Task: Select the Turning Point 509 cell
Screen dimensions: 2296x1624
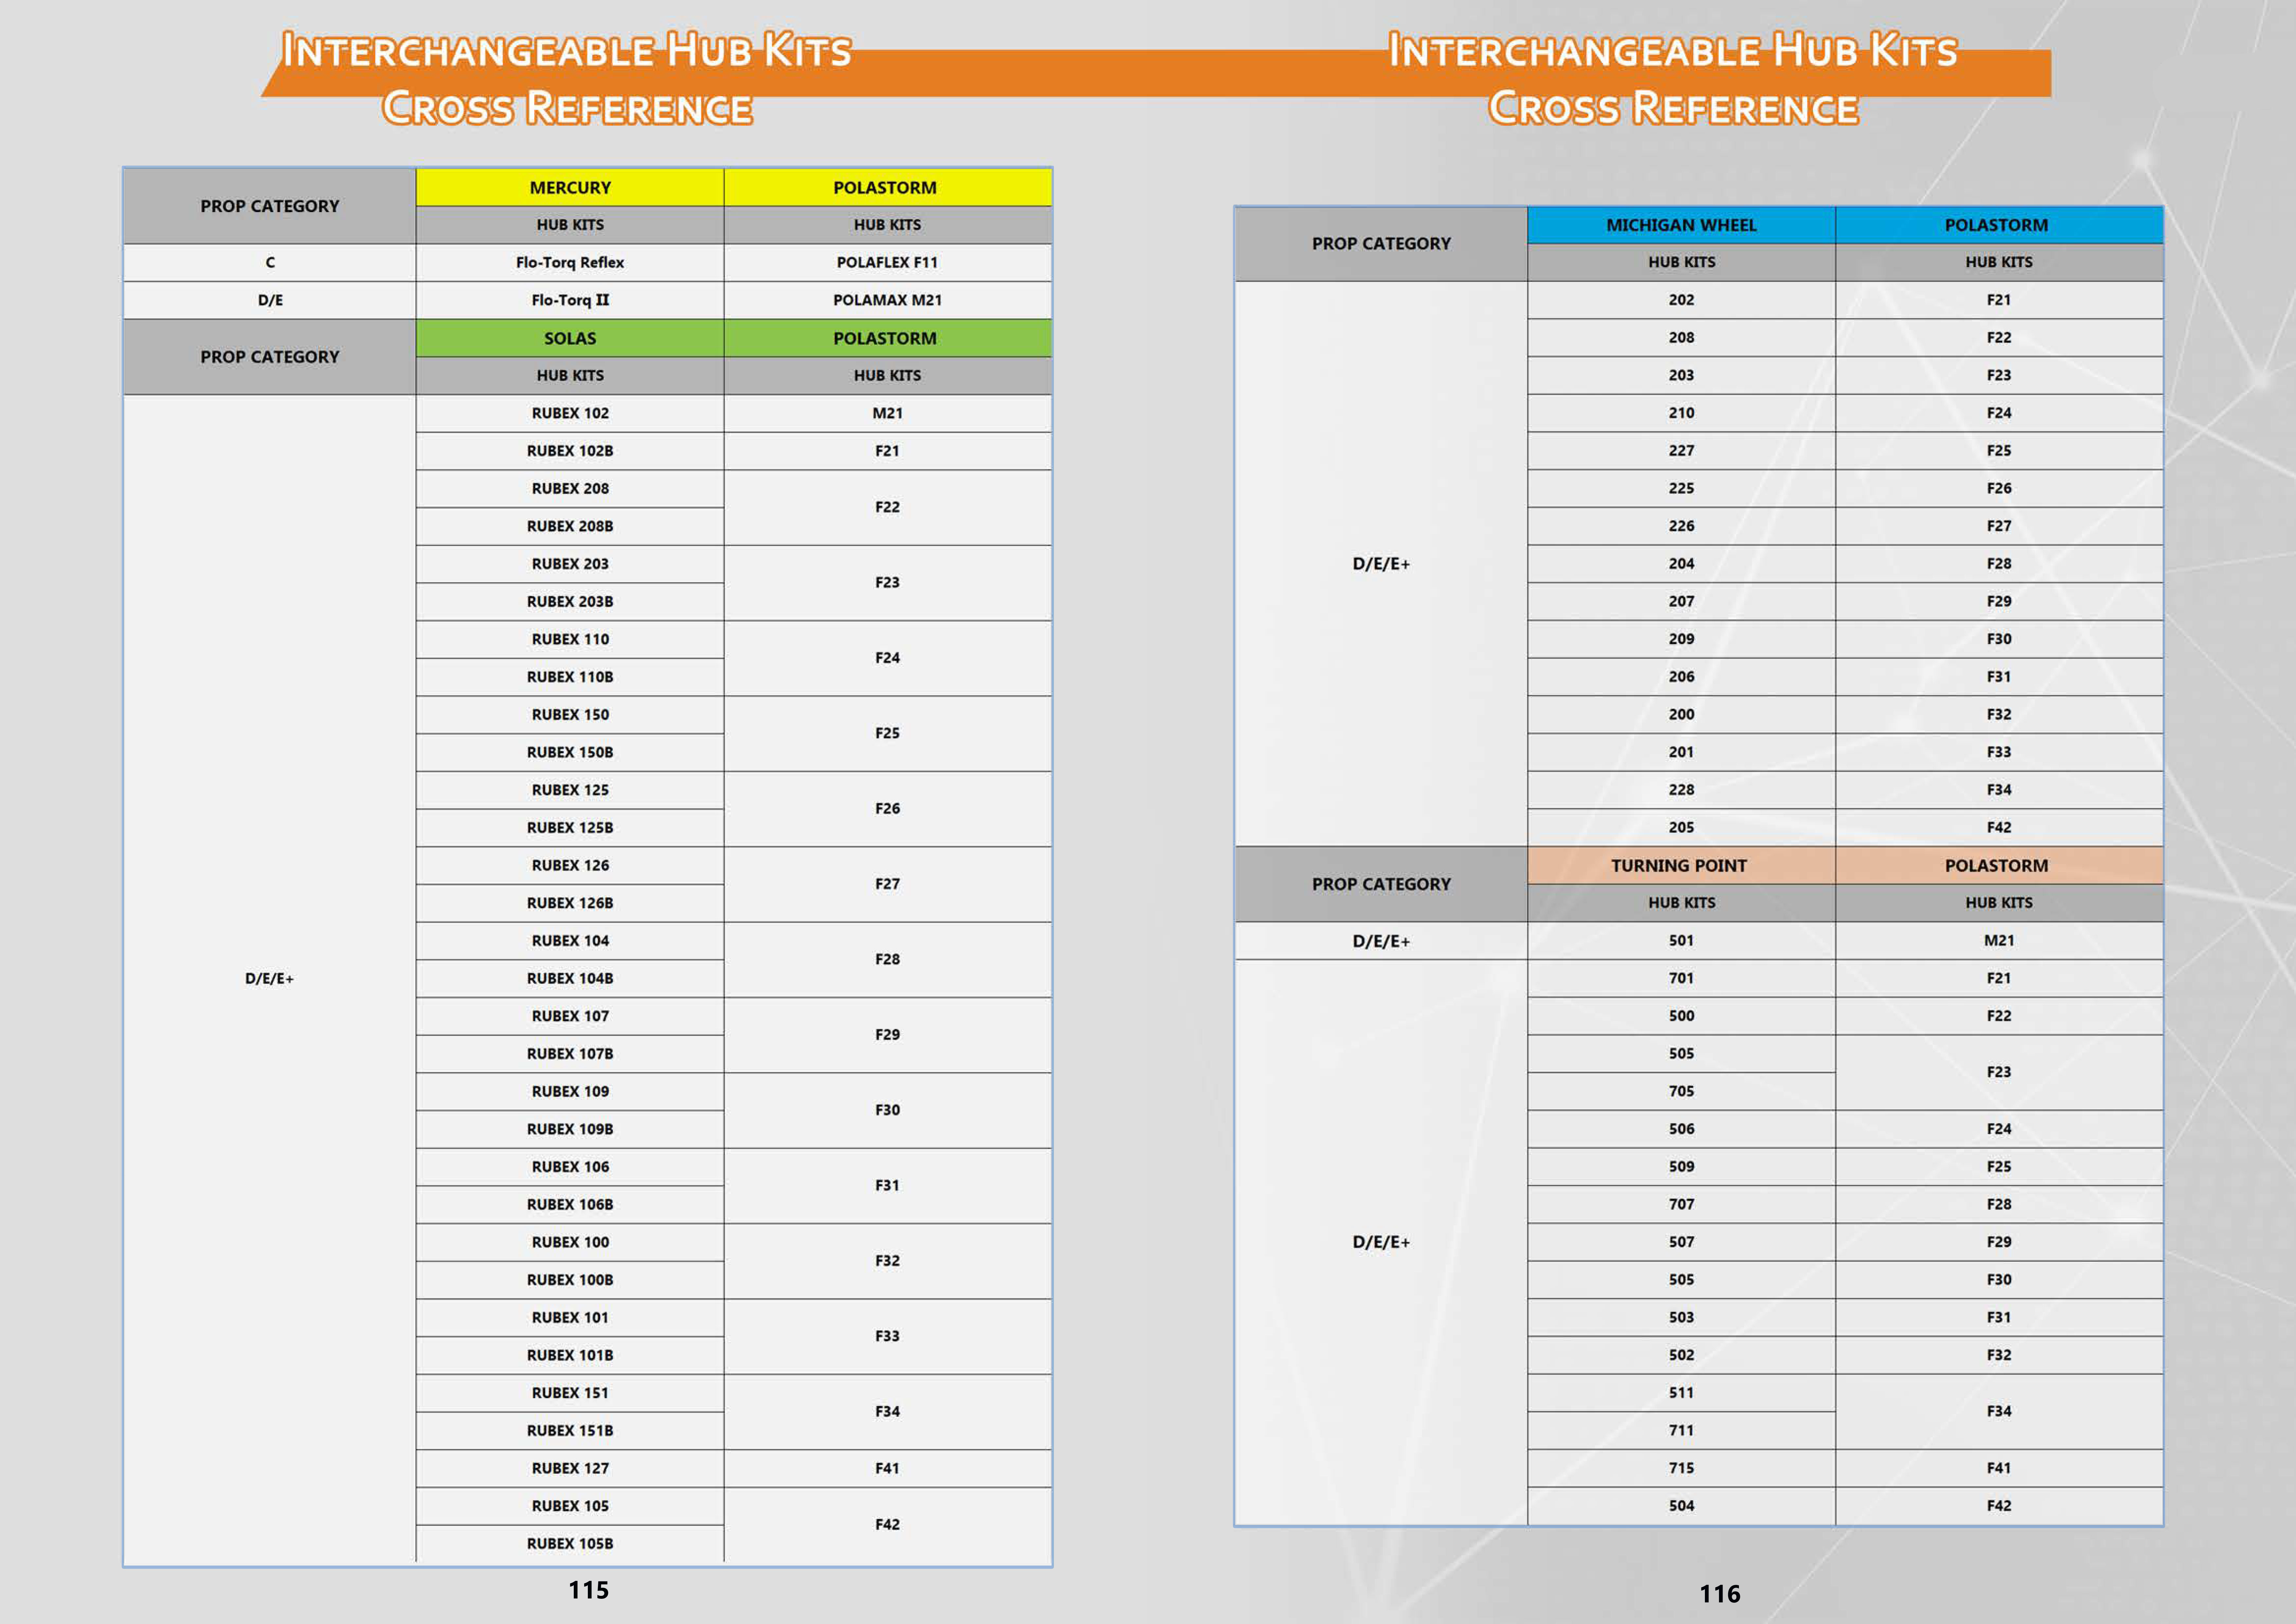Action: pos(1681,1167)
